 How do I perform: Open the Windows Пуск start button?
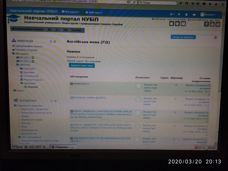pos(17,146)
